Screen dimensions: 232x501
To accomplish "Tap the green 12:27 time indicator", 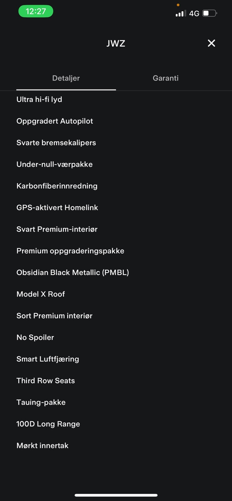I will pos(36,12).
